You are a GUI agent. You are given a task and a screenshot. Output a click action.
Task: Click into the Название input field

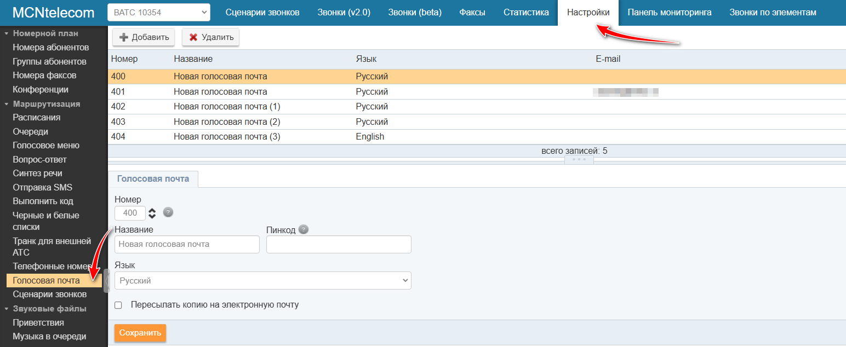tap(187, 244)
